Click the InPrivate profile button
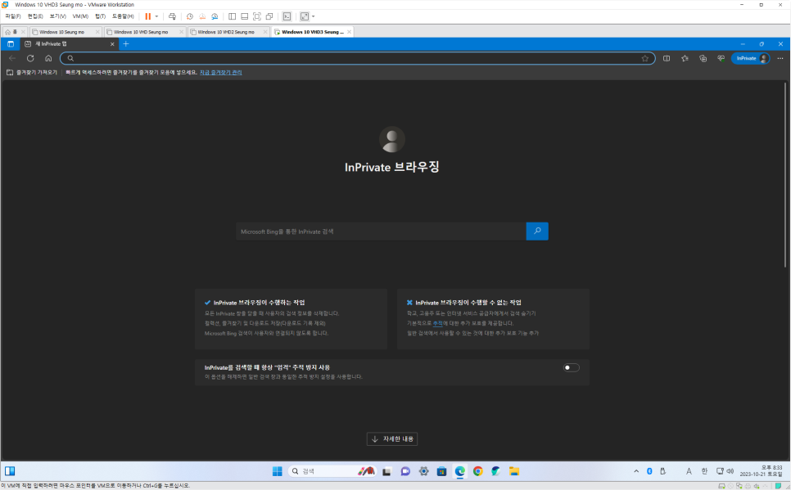Viewport: 791px width, 490px height. (x=751, y=58)
